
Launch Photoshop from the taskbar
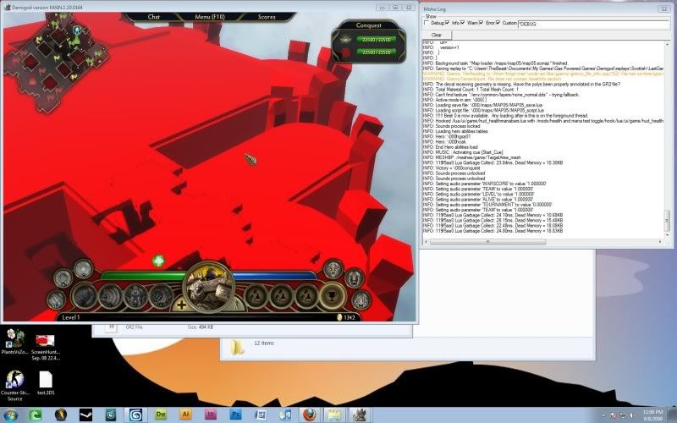pyautogui.click(x=236, y=415)
